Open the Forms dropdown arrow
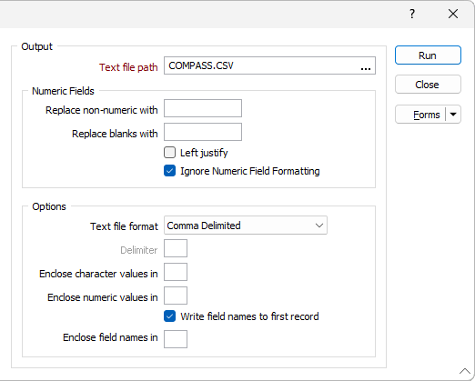475x381 pixels. point(453,115)
